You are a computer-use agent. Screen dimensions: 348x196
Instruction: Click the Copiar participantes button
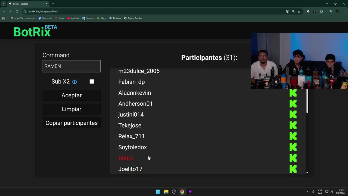[x=72, y=123]
